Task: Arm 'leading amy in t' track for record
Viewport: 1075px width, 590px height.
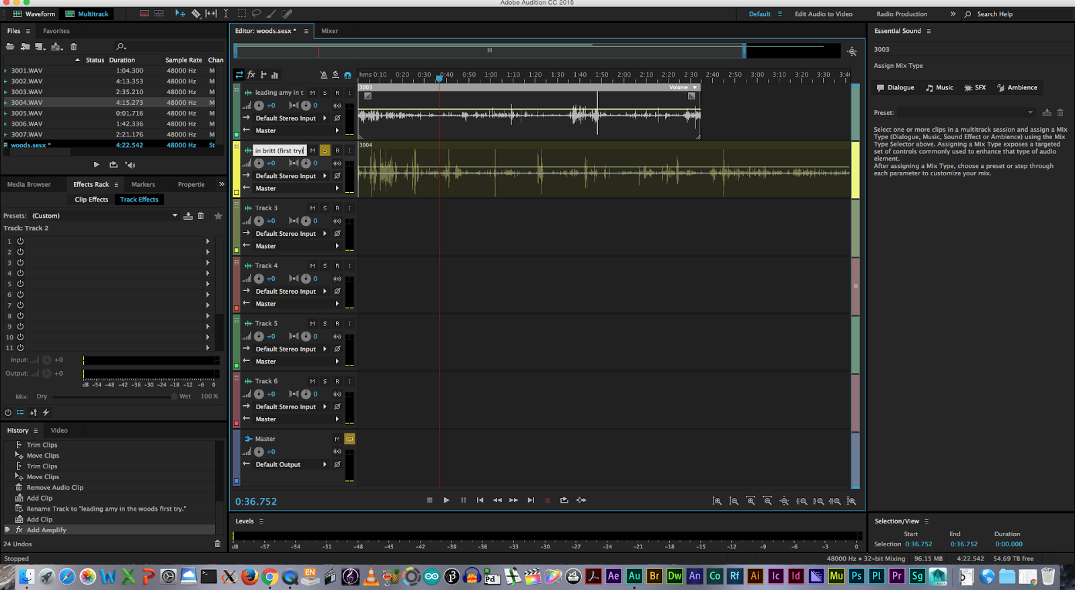Action: point(337,93)
